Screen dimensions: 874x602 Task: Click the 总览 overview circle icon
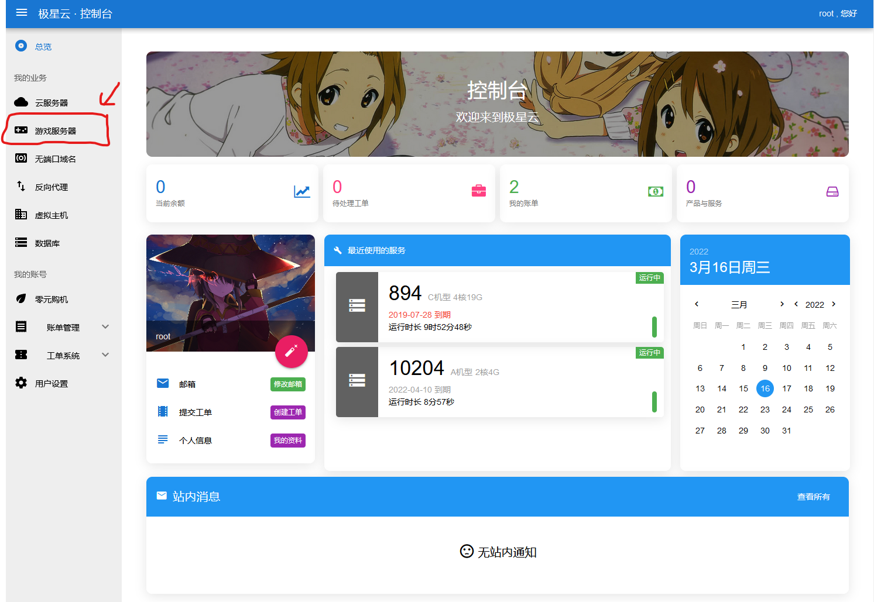pos(21,46)
